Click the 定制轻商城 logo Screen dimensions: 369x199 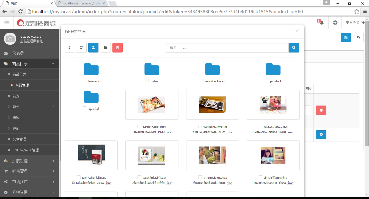coord(36,23)
